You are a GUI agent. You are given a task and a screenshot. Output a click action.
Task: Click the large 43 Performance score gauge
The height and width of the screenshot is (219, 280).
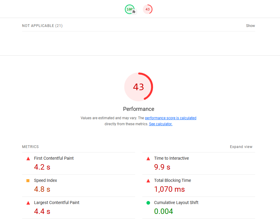(139, 87)
